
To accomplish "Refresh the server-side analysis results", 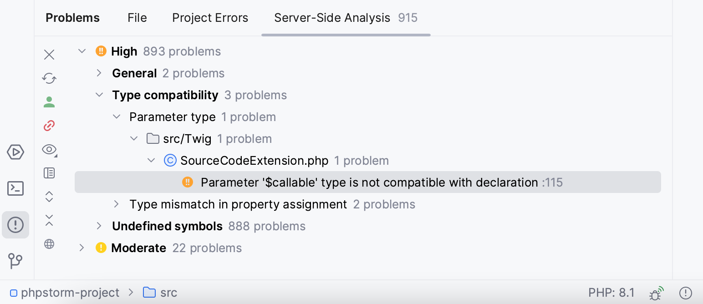I will point(49,78).
